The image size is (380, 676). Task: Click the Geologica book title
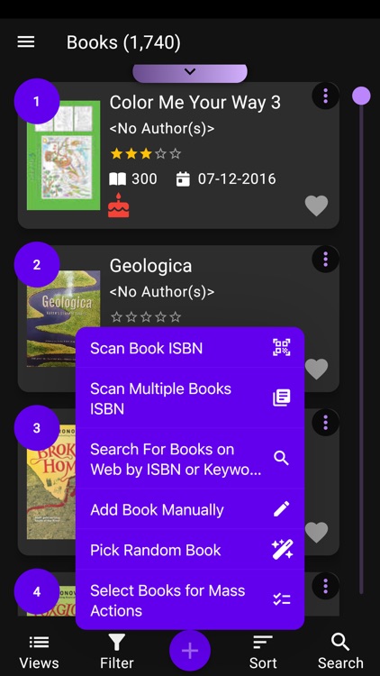[x=150, y=266]
